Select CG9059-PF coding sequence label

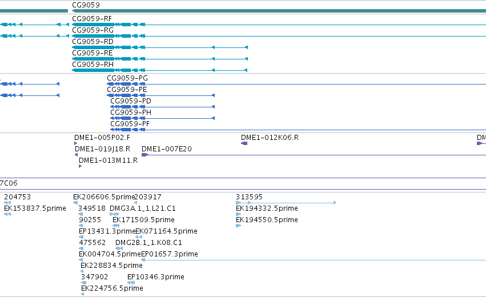click(x=130, y=124)
